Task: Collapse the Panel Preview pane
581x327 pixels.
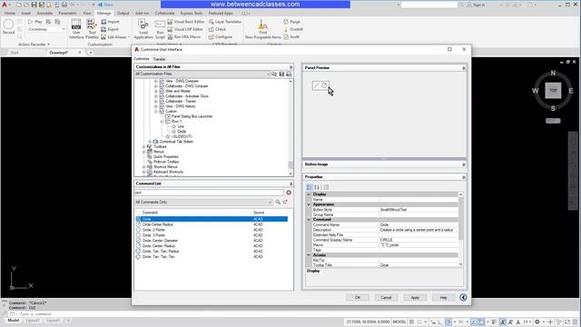Action: [x=463, y=68]
